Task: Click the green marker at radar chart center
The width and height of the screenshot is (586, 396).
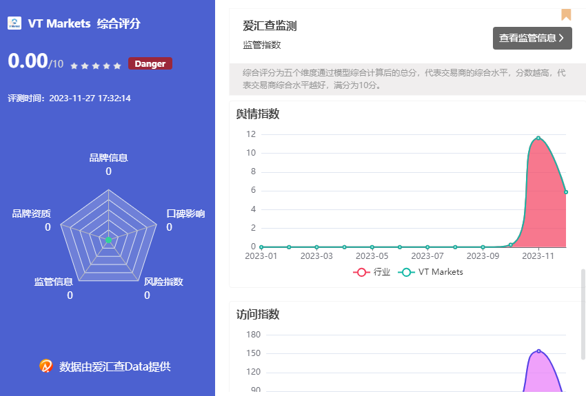Action: pyautogui.click(x=108, y=240)
